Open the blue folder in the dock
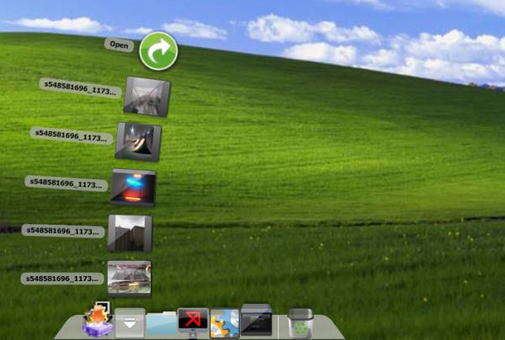The image size is (505, 340). click(x=161, y=324)
